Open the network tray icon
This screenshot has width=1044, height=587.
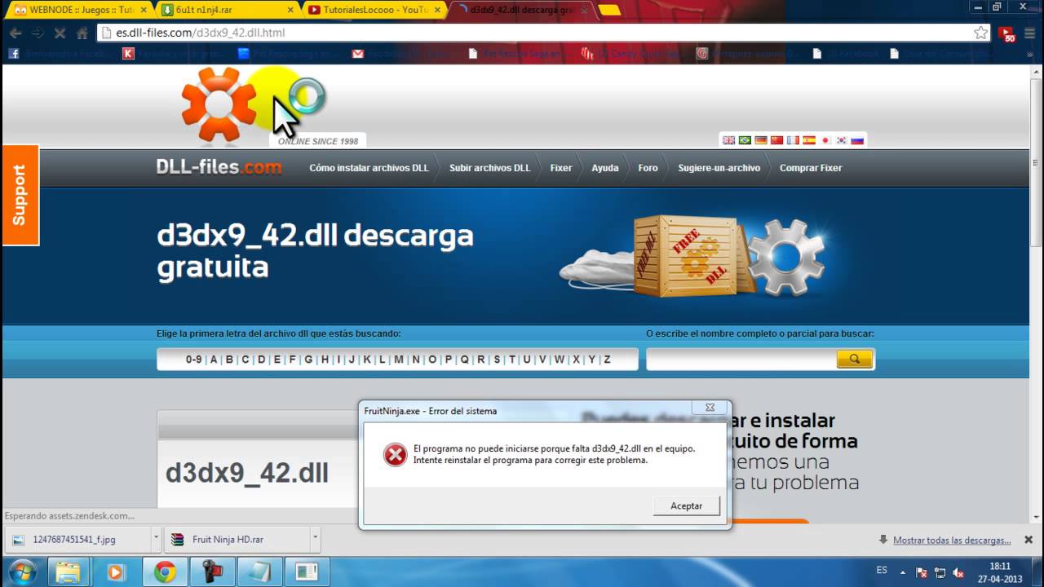[x=940, y=572]
